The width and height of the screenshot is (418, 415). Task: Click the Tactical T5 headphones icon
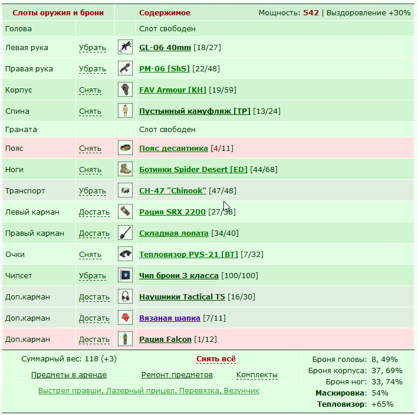coord(126,297)
